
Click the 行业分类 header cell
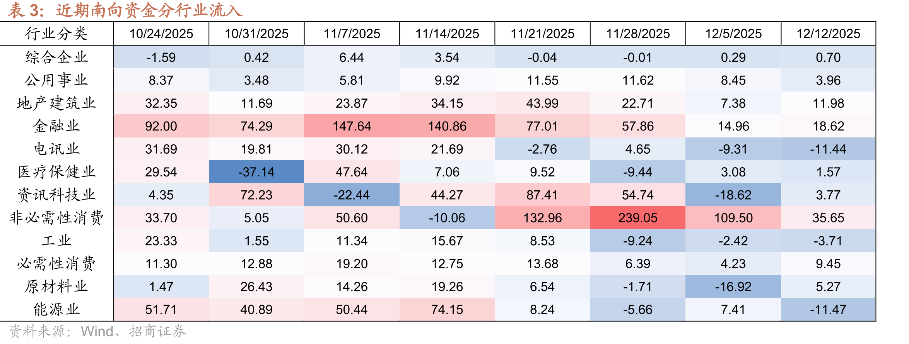[x=56, y=34]
